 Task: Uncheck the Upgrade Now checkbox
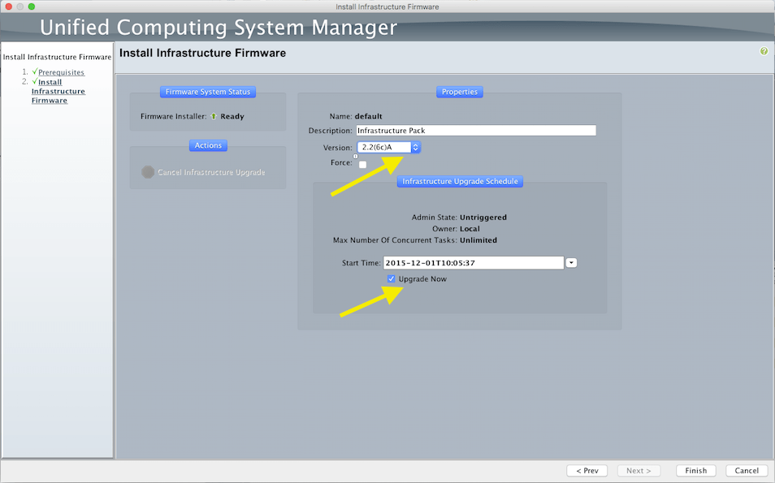[392, 279]
